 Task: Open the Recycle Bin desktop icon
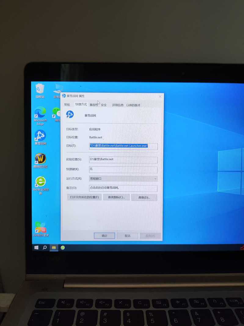[40, 91]
